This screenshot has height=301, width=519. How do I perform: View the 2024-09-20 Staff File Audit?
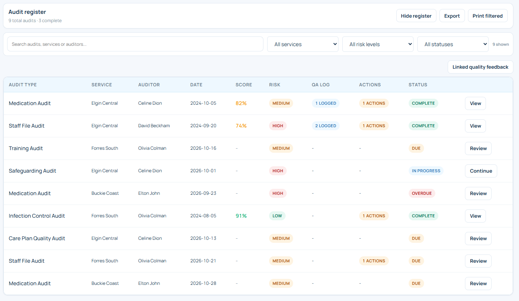click(x=475, y=126)
